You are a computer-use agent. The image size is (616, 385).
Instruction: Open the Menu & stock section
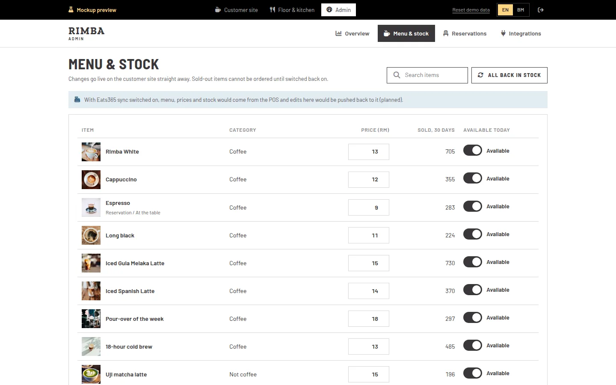pyautogui.click(x=406, y=33)
